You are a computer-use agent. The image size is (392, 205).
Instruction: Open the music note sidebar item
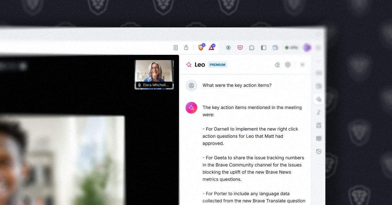pos(319,112)
